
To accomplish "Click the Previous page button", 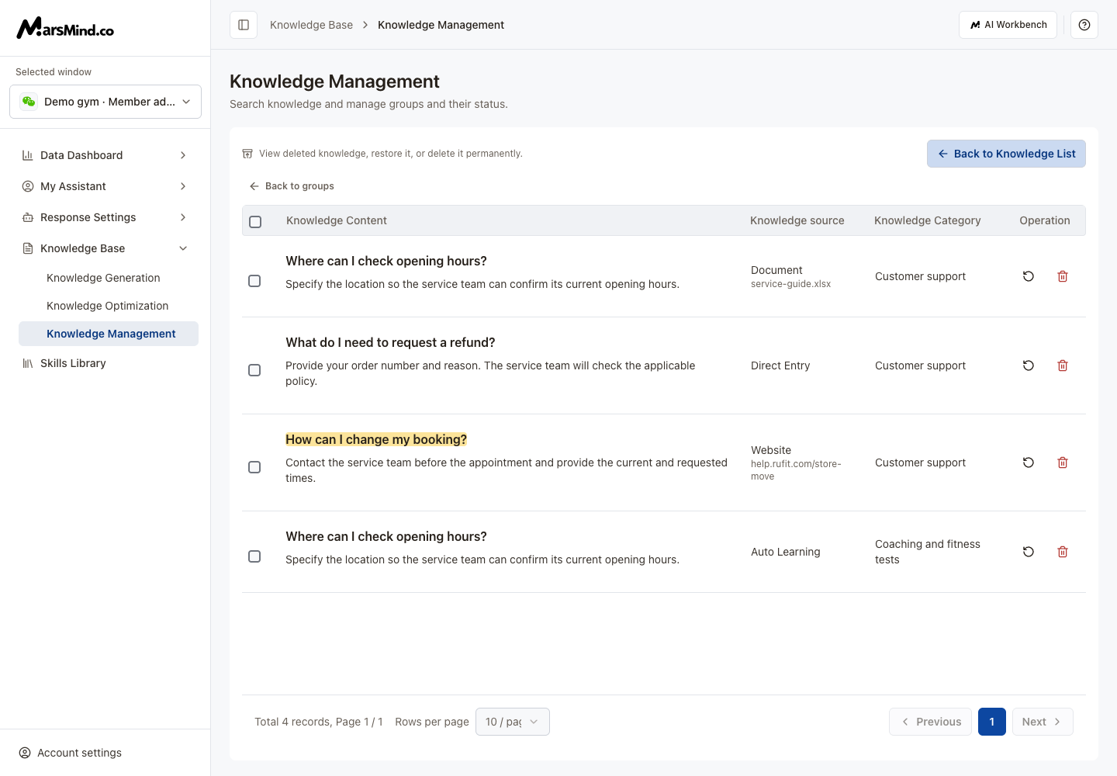I will coord(930,722).
